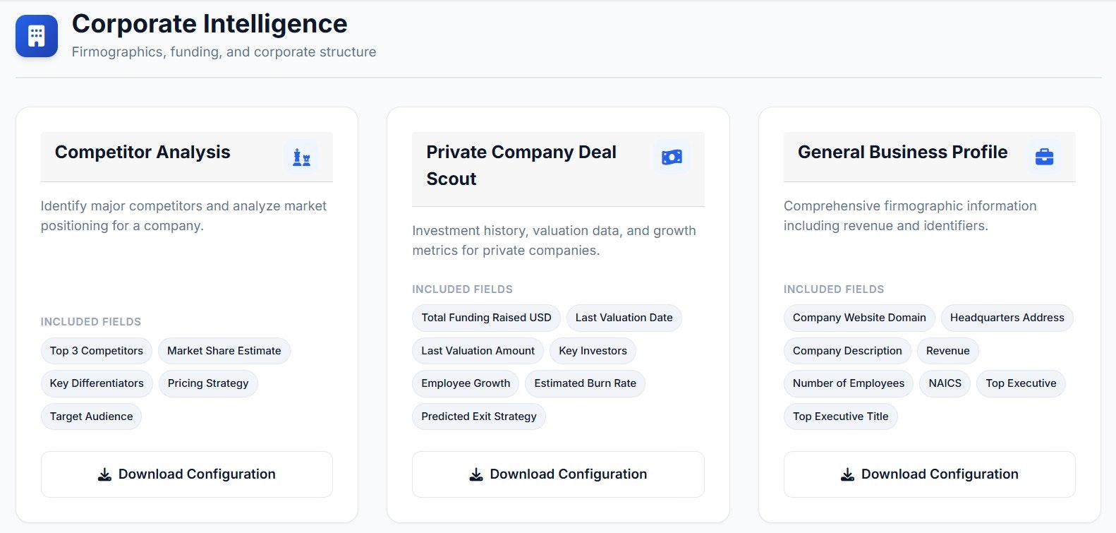
Task: Select the Key Investors field chip
Action: point(593,351)
